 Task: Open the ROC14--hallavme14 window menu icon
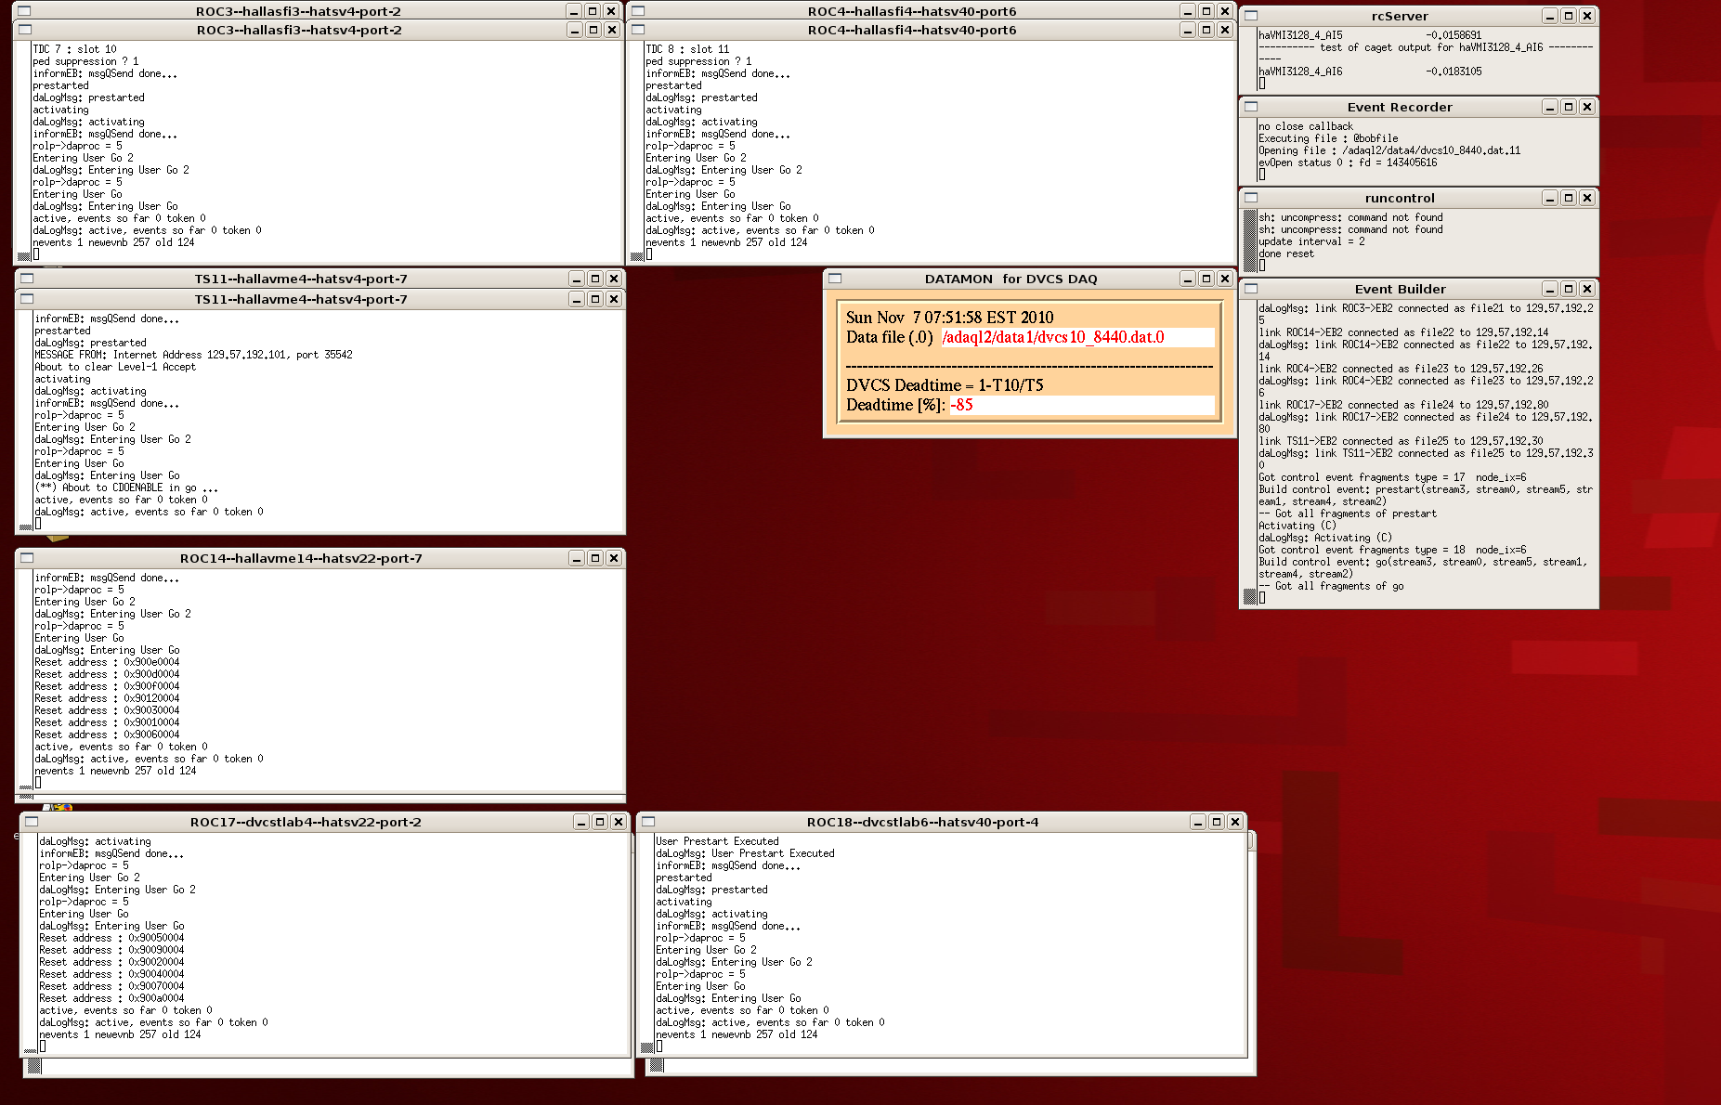coord(27,558)
